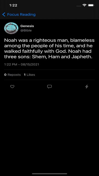The height and width of the screenshot is (176, 99).
Task: Tap the 08/15/2021 post date
Action: pyautogui.click(x=30, y=64)
